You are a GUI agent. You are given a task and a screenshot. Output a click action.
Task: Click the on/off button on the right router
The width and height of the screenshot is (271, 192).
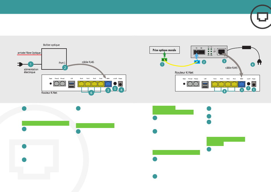tap(248, 84)
